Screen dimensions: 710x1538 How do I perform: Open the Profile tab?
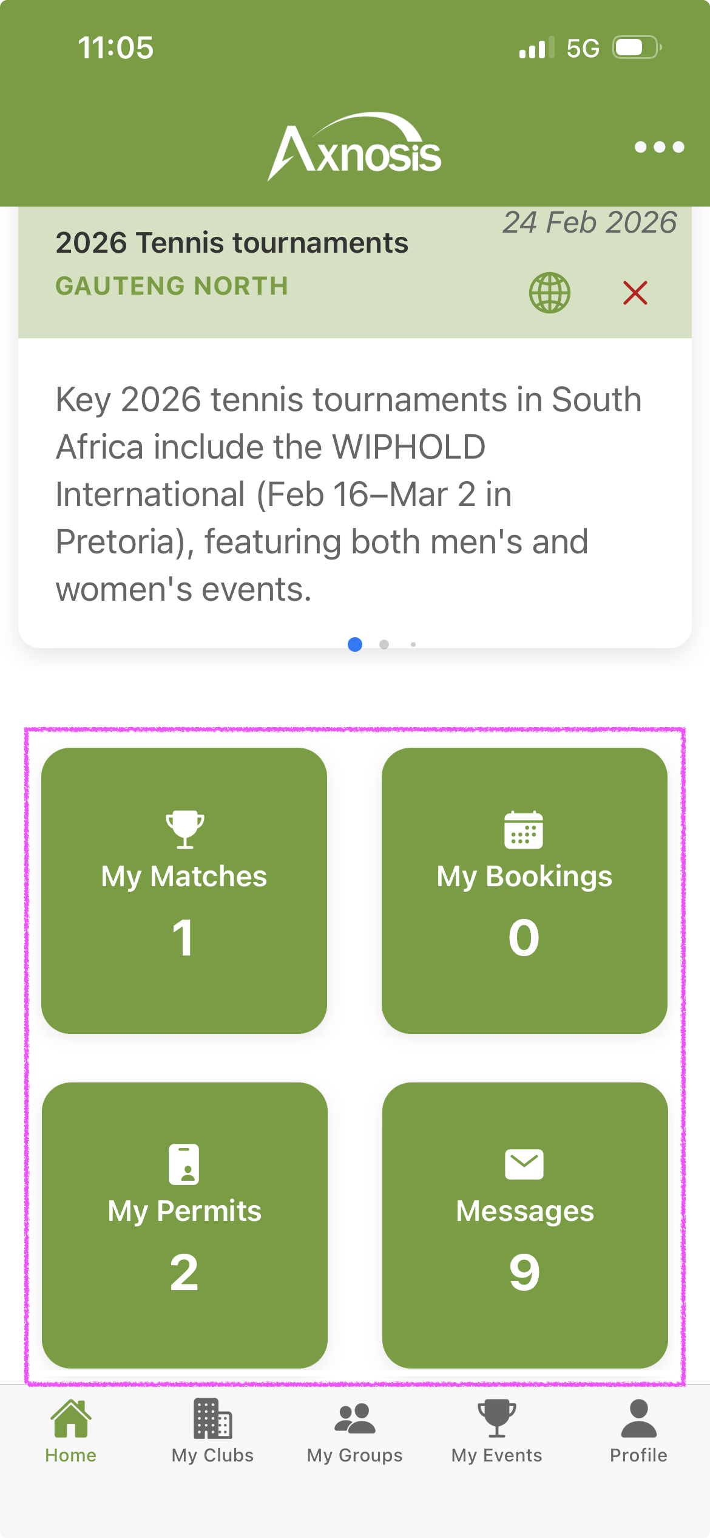[638, 1431]
